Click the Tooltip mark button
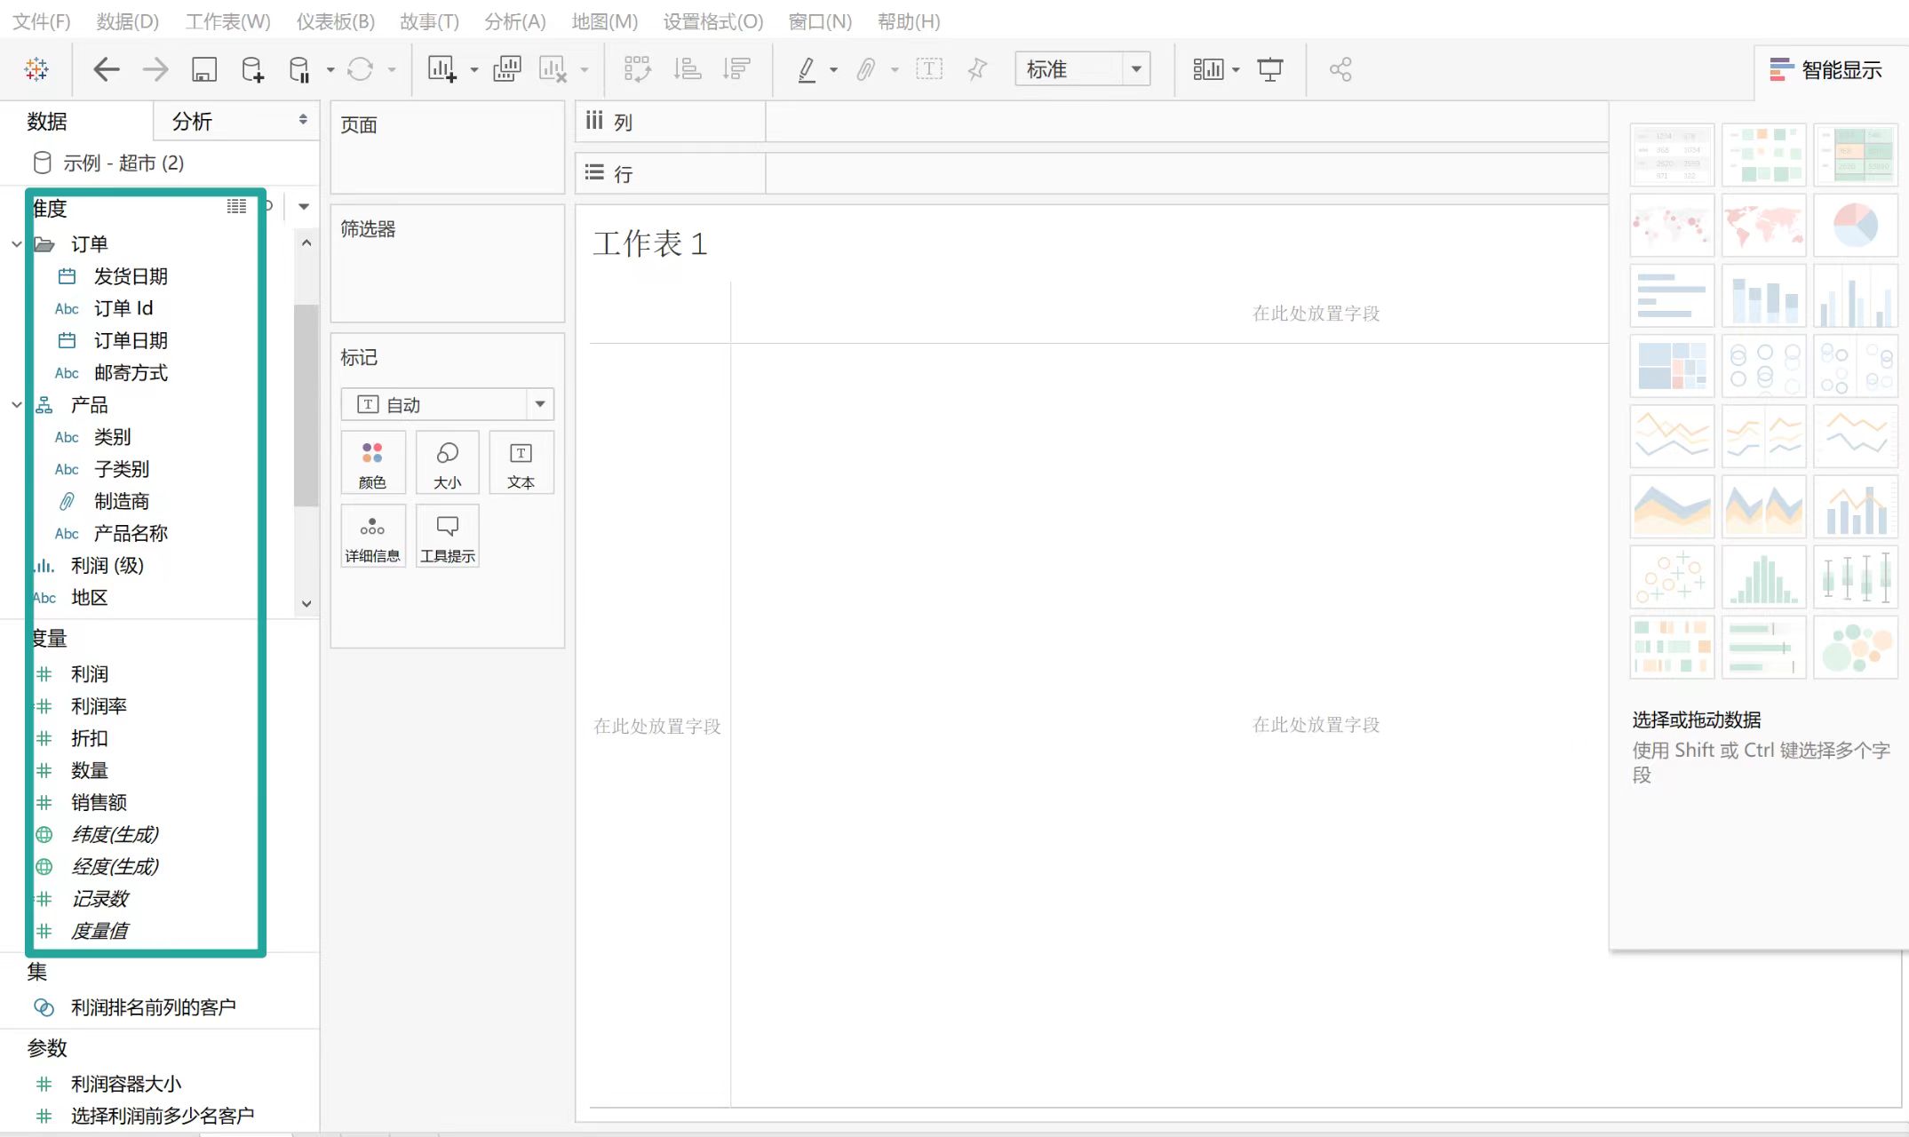This screenshot has height=1137, width=1909. (x=447, y=536)
